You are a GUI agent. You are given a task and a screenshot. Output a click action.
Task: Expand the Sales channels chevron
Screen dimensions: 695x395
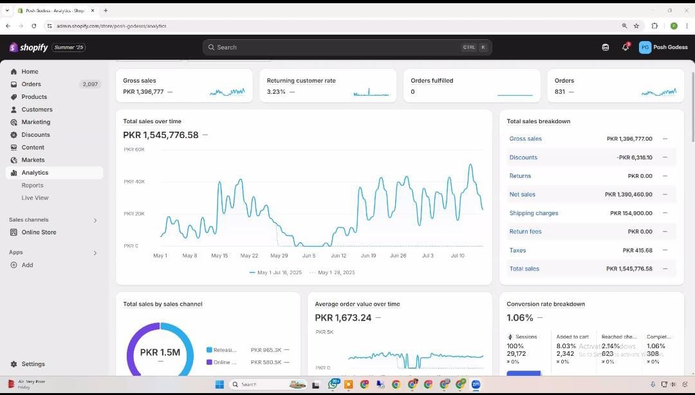click(x=95, y=220)
